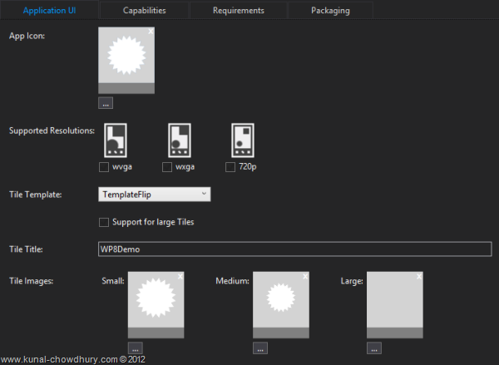Image resolution: width=499 pixels, height=365 pixels.
Task: Browse for a Small tile image
Action: pyautogui.click(x=136, y=348)
